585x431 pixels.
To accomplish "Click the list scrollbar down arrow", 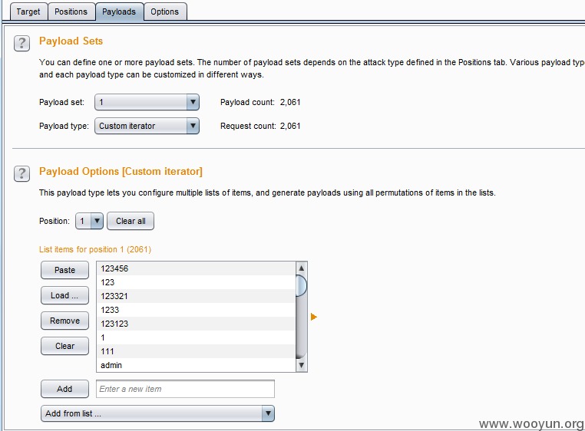I will click(302, 365).
